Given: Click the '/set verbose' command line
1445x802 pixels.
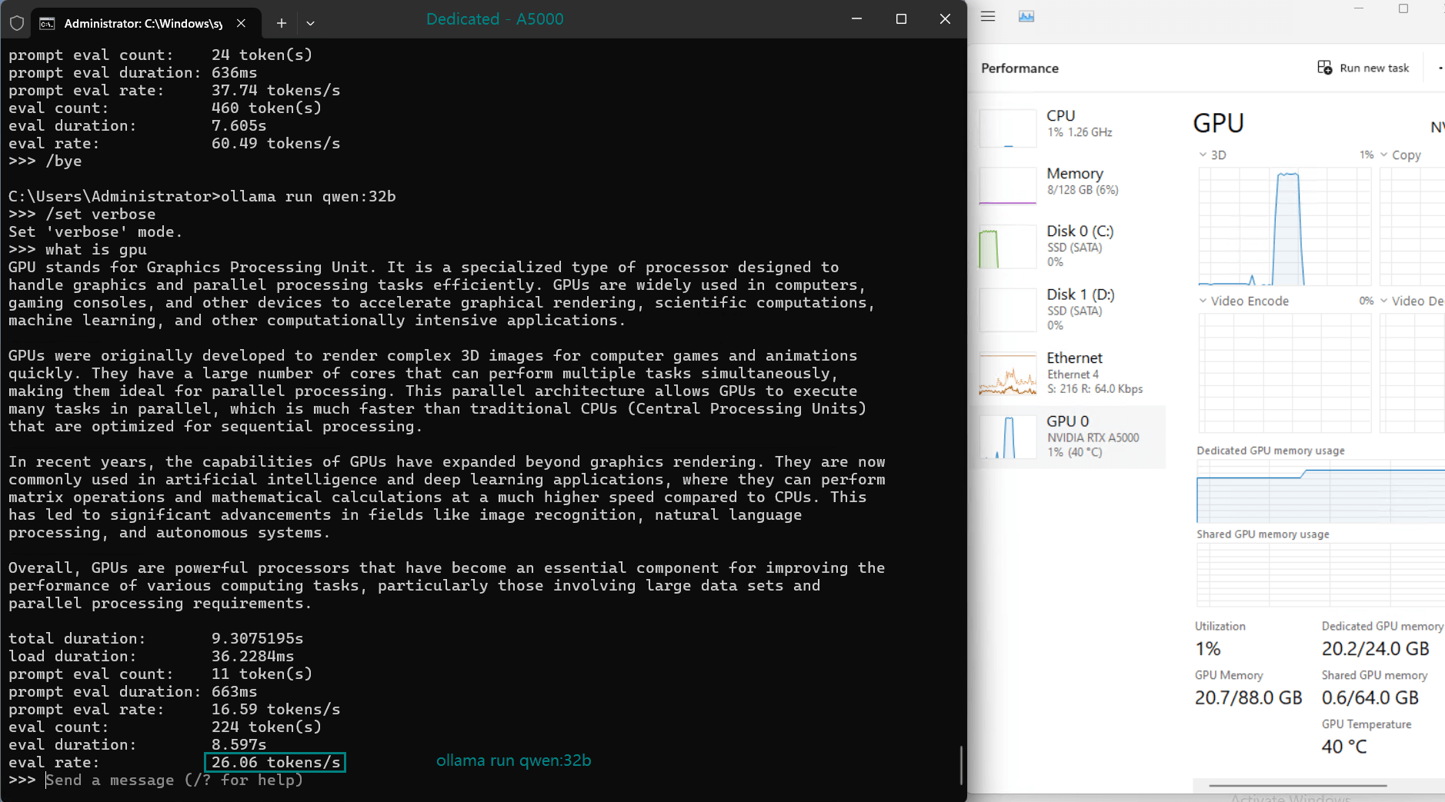Looking at the screenshot, I should [x=82, y=214].
